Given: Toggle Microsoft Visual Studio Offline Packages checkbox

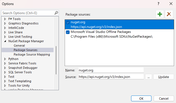Looking at the screenshot, I should pyautogui.click(x=68, y=32).
